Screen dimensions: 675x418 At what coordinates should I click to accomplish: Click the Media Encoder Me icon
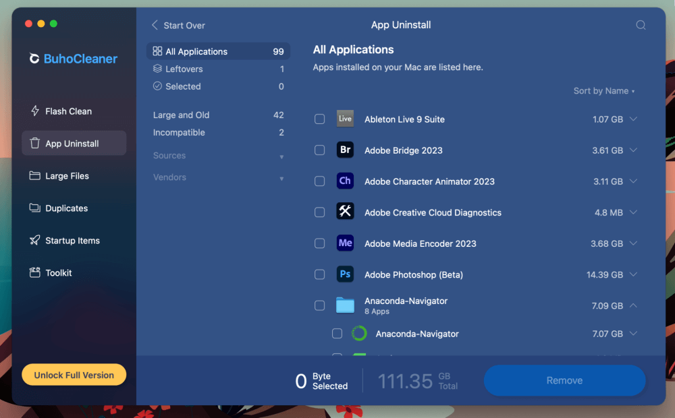pos(345,243)
